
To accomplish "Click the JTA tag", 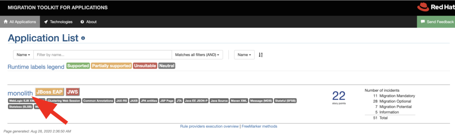I will coord(179,101).
